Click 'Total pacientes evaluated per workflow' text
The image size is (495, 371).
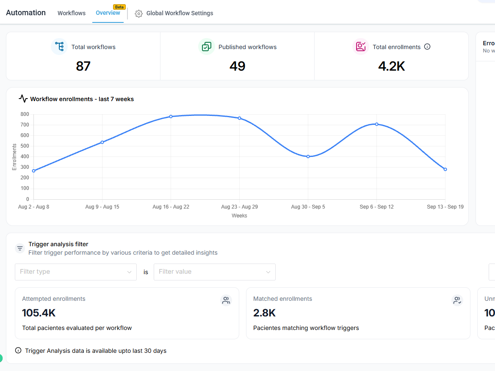click(77, 328)
